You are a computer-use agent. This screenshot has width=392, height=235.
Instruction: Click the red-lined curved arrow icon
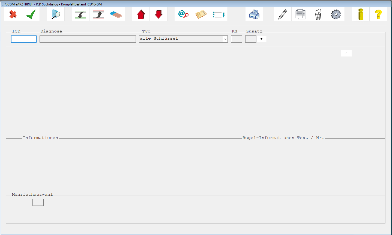[98, 14]
